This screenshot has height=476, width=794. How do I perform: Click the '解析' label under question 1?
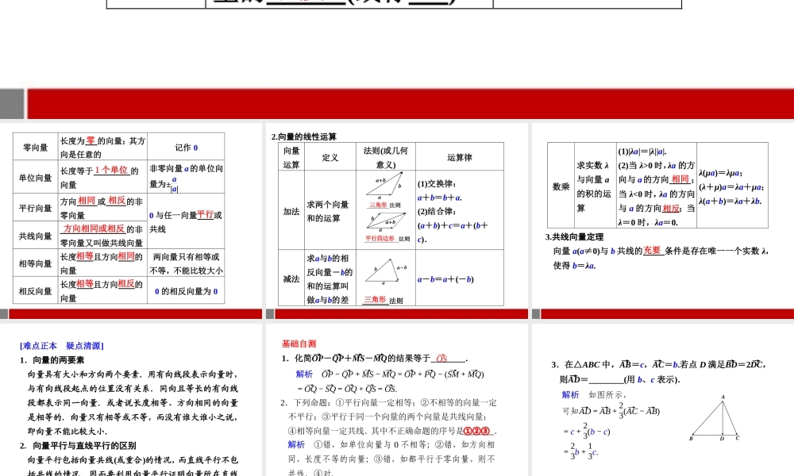(x=304, y=374)
